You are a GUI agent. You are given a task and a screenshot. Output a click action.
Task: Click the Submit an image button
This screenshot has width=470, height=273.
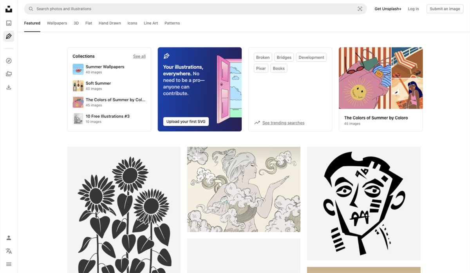445,9
